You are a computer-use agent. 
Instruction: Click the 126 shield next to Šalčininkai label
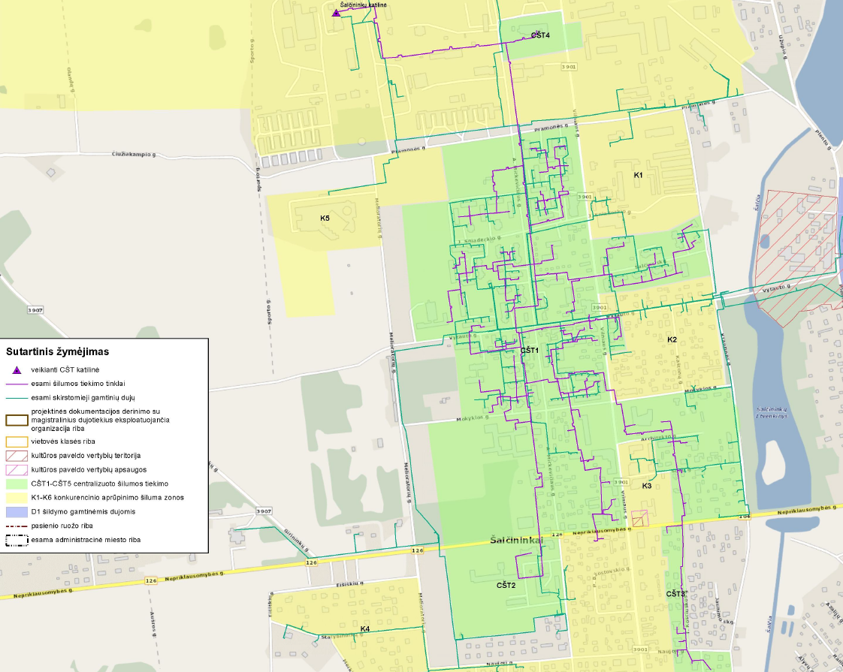tap(557, 535)
